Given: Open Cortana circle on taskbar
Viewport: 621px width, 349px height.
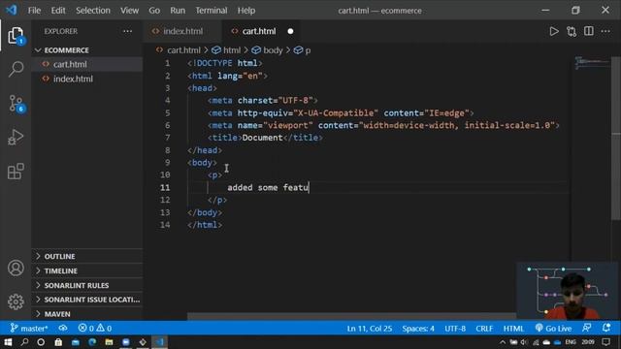Looking at the screenshot, I should [x=41, y=342].
